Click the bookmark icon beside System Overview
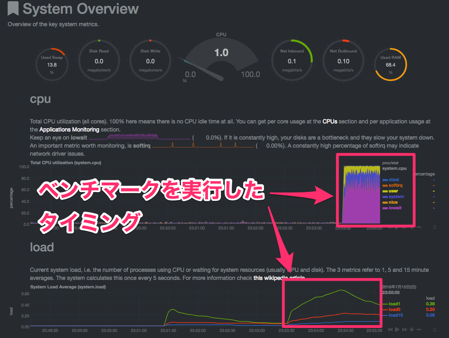449x338 pixels. pos(13,9)
